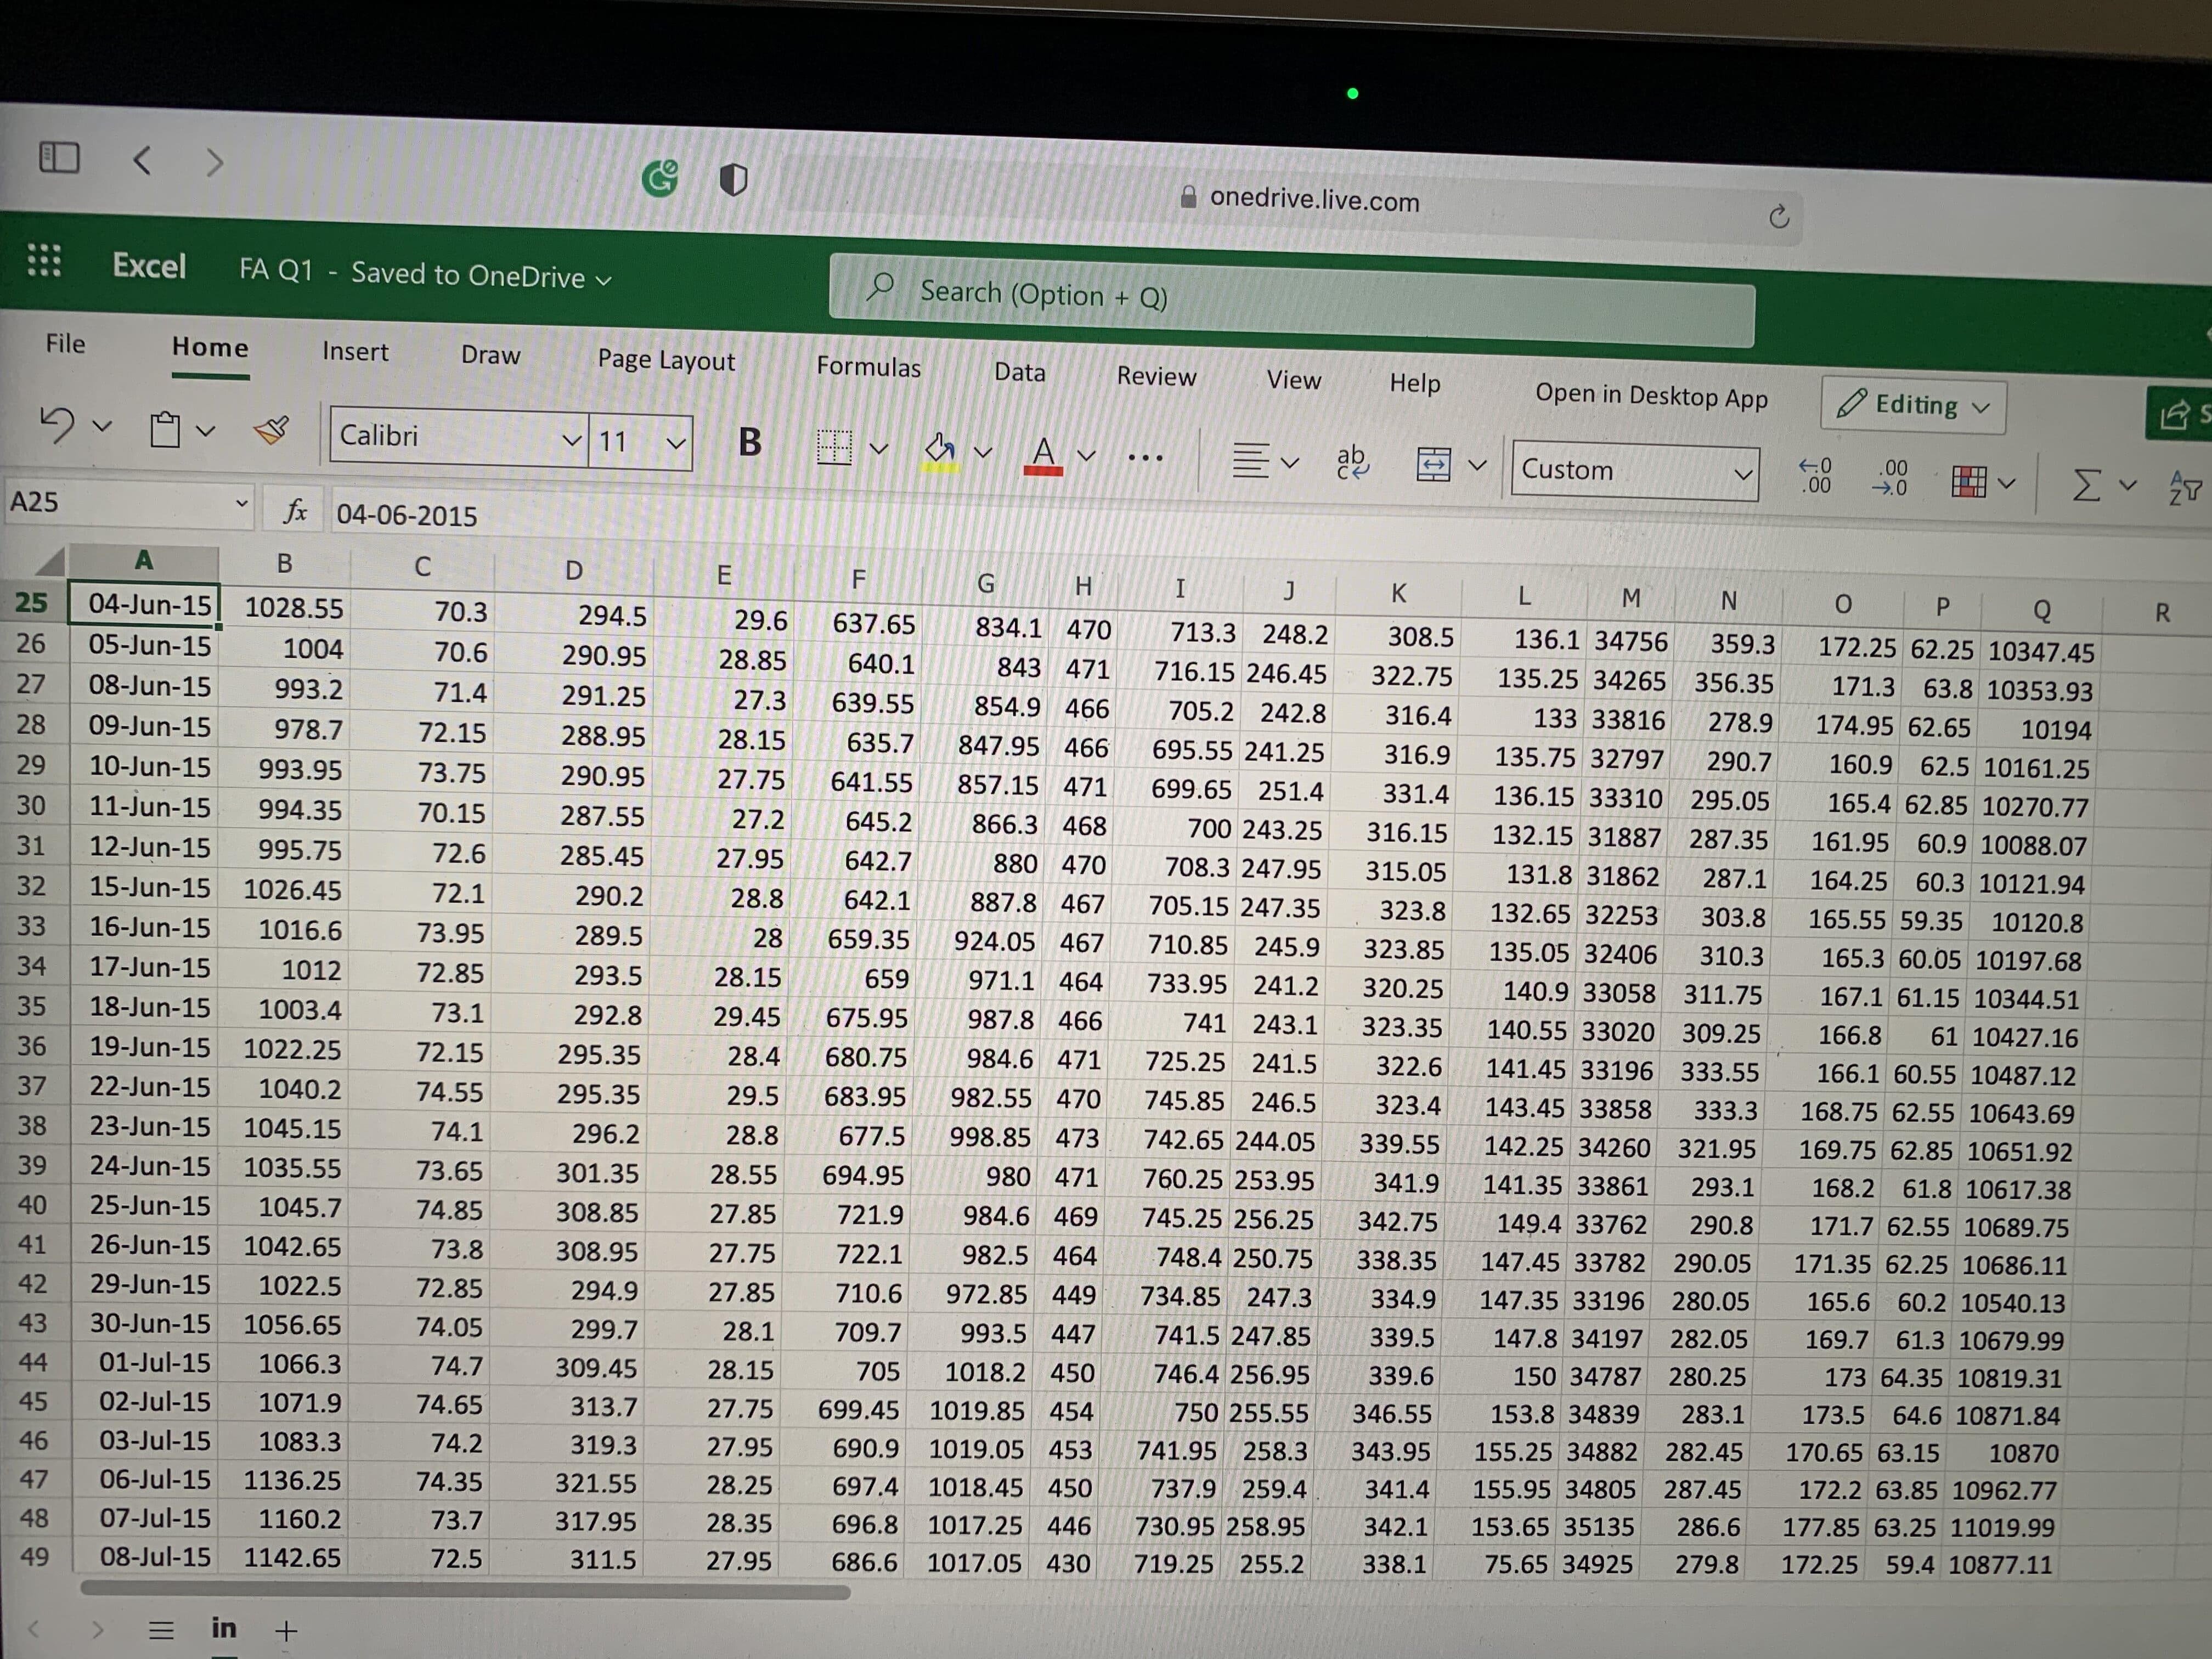The width and height of the screenshot is (2212, 1659).
Task: Switch to the Draw tab
Action: (x=491, y=356)
